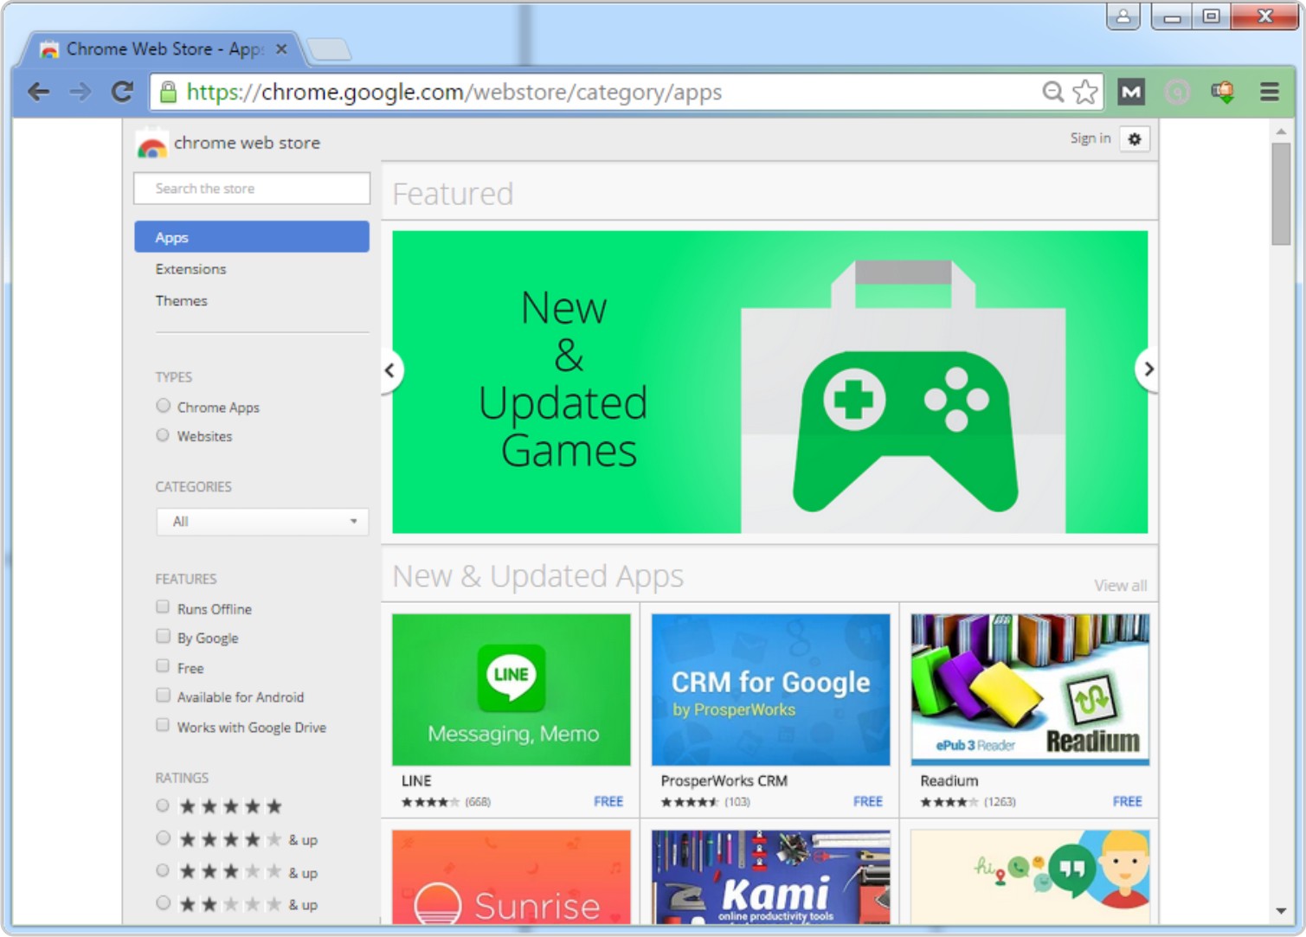Viewport: 1306px width, 937px height.
Task: Bookmark this page with the star icon
Action: [1085, 92]
